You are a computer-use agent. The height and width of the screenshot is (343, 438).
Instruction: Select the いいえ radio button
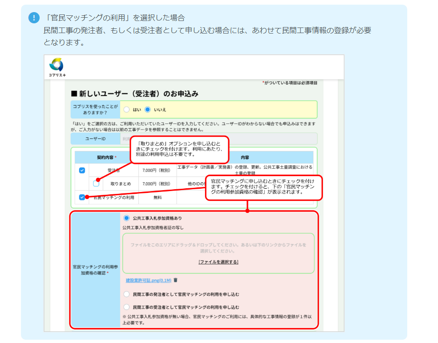[148, 110]
